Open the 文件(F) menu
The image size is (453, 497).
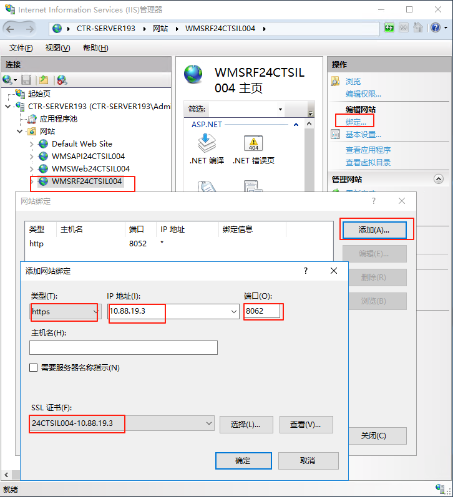pos(21,48)
